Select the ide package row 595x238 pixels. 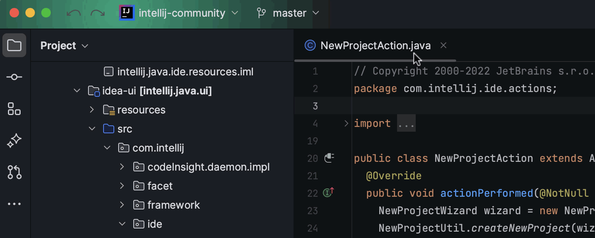162,224
